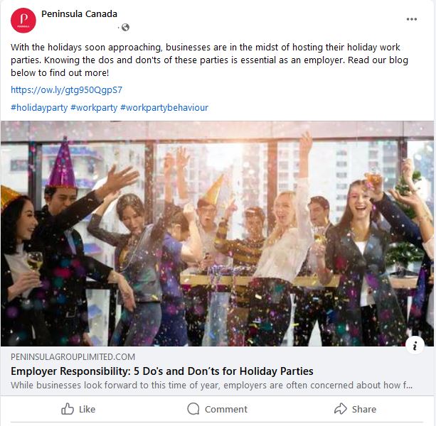Open the holiday party confetti photo
The width and height of the screenshot is (436, 426).
pyautogui.click(x=217, y=233)
